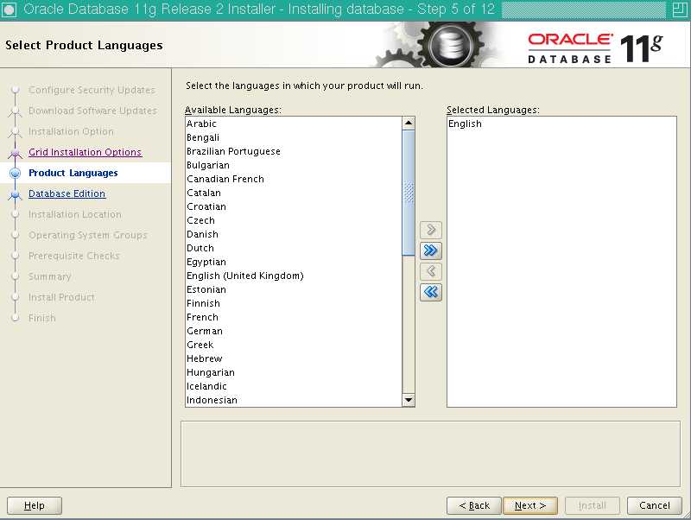The image size is (691, 520).
Task: Click the Cancel button
Action: 655,505
